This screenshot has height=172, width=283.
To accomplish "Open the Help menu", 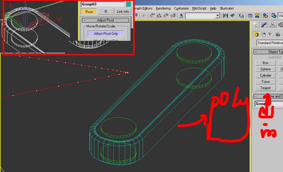I will click(x=213, y=8).
